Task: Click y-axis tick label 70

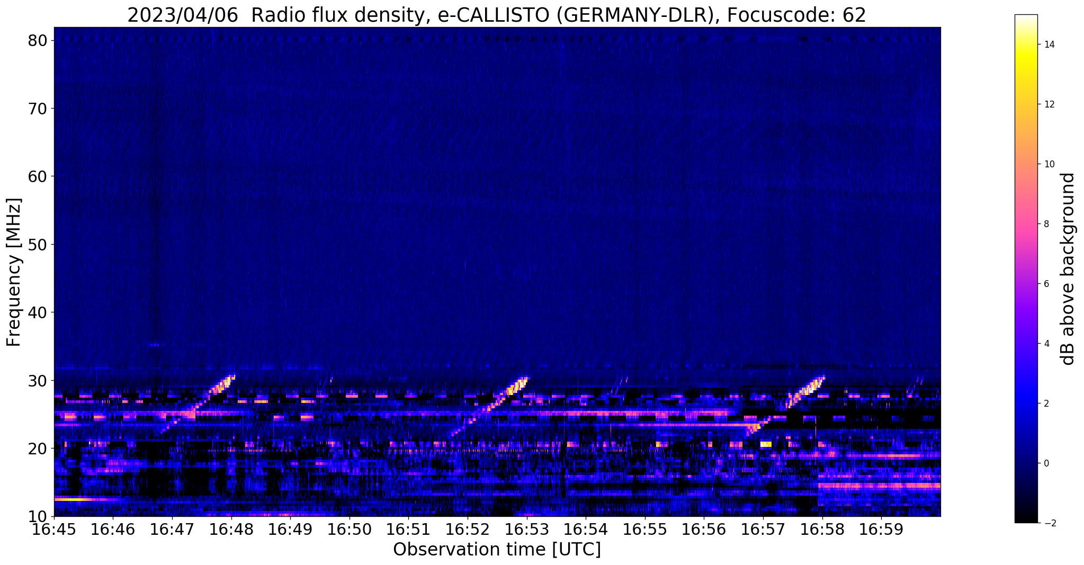Action: (x=38, y=109)
